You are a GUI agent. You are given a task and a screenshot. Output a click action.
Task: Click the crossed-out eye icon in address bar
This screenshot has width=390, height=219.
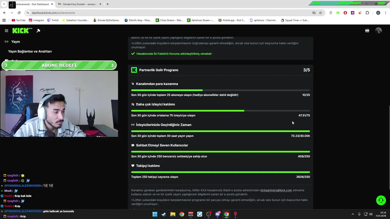(x=314, y=13)
